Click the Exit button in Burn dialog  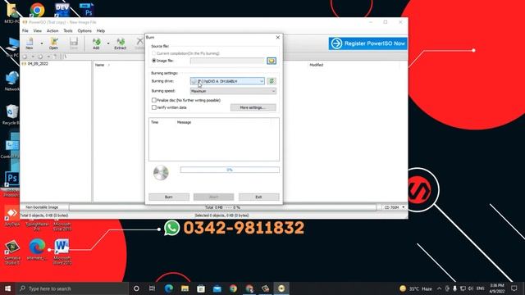coord(259,197)
